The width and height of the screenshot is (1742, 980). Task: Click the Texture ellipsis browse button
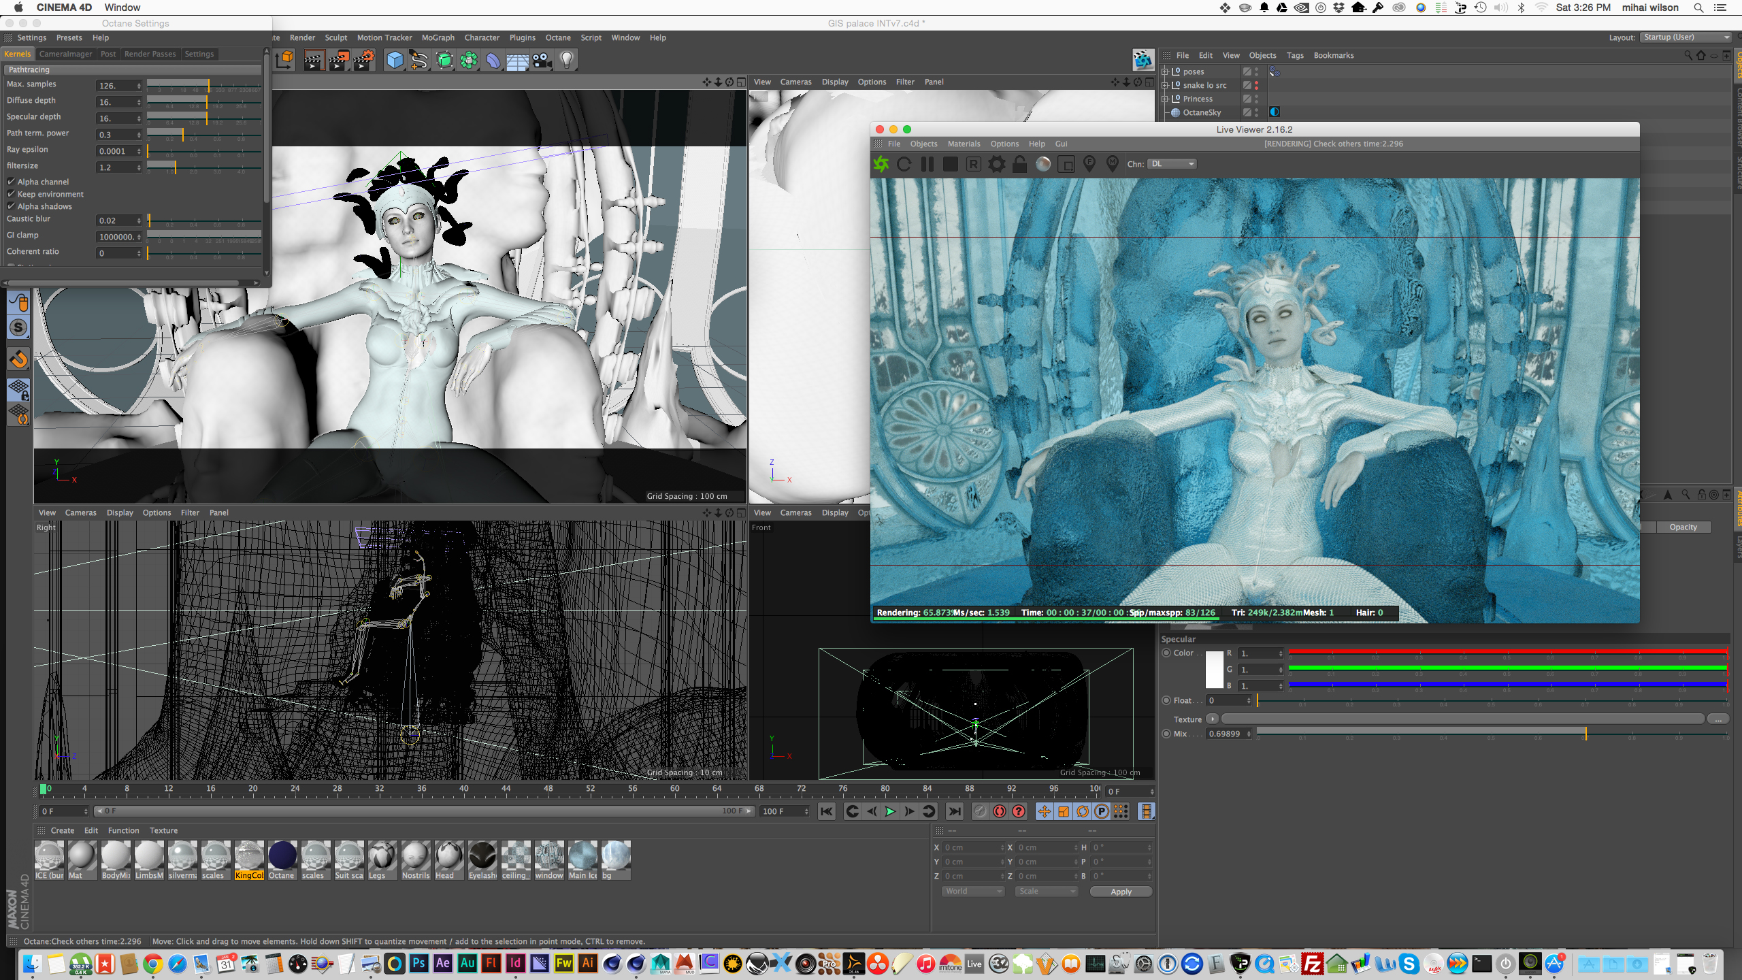[x=1718, y=719]
